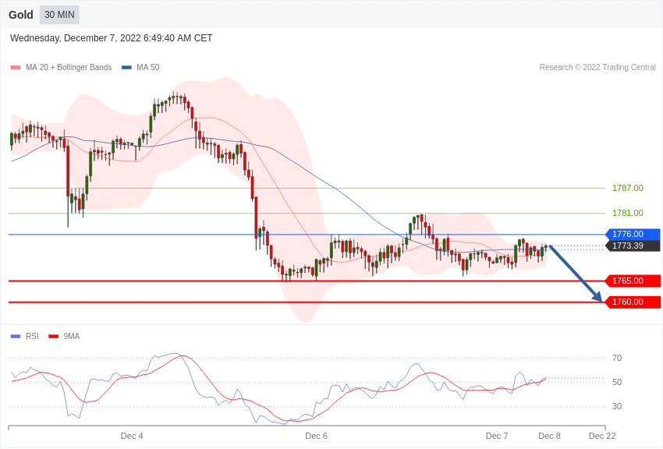Click the MA 50 legend color swatch
The image size is (663, 449).
126,67
